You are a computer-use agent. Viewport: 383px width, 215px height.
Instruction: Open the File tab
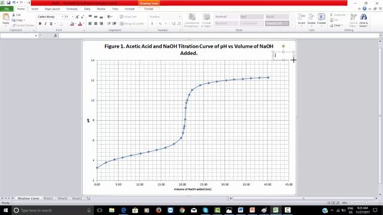tap(7, 9)
